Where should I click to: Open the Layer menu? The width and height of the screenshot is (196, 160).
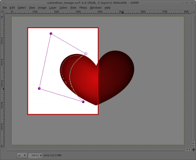(x=53, y=8)
